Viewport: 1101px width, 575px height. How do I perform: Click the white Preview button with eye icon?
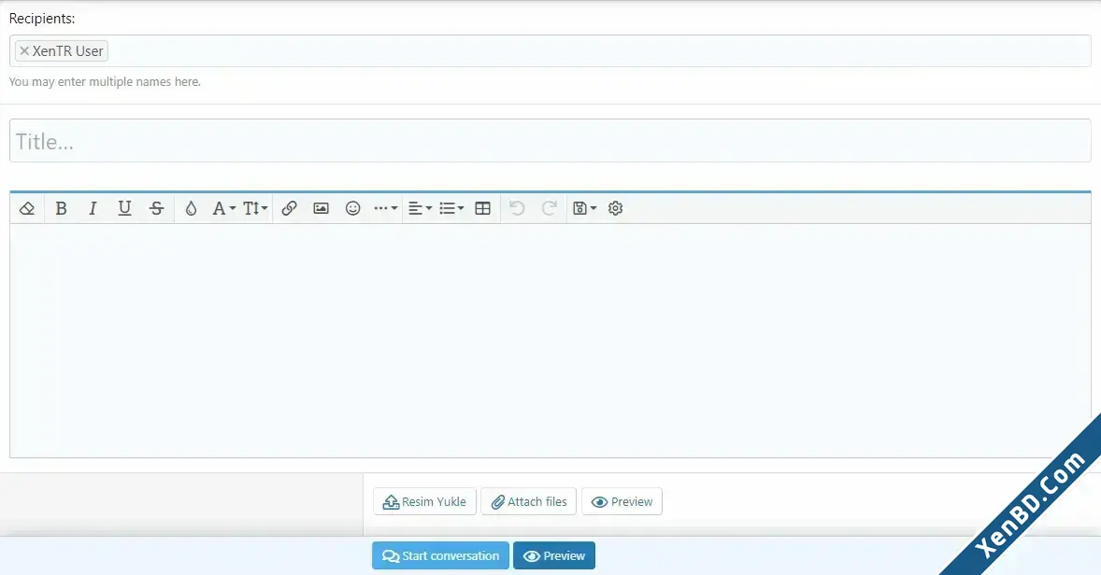pos(622,501)
